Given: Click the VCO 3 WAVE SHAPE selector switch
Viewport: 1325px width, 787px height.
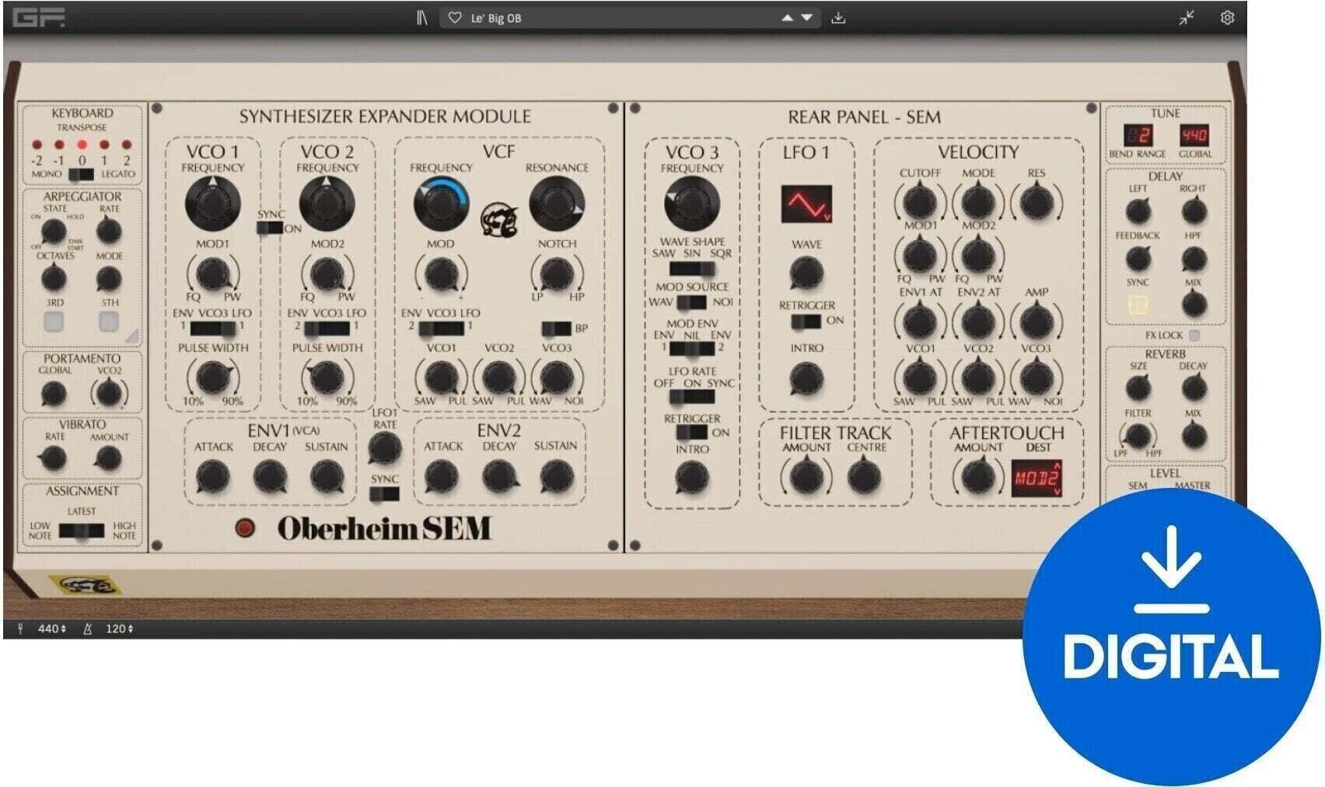Looking at the screenshot, I should tap(692, 269).
